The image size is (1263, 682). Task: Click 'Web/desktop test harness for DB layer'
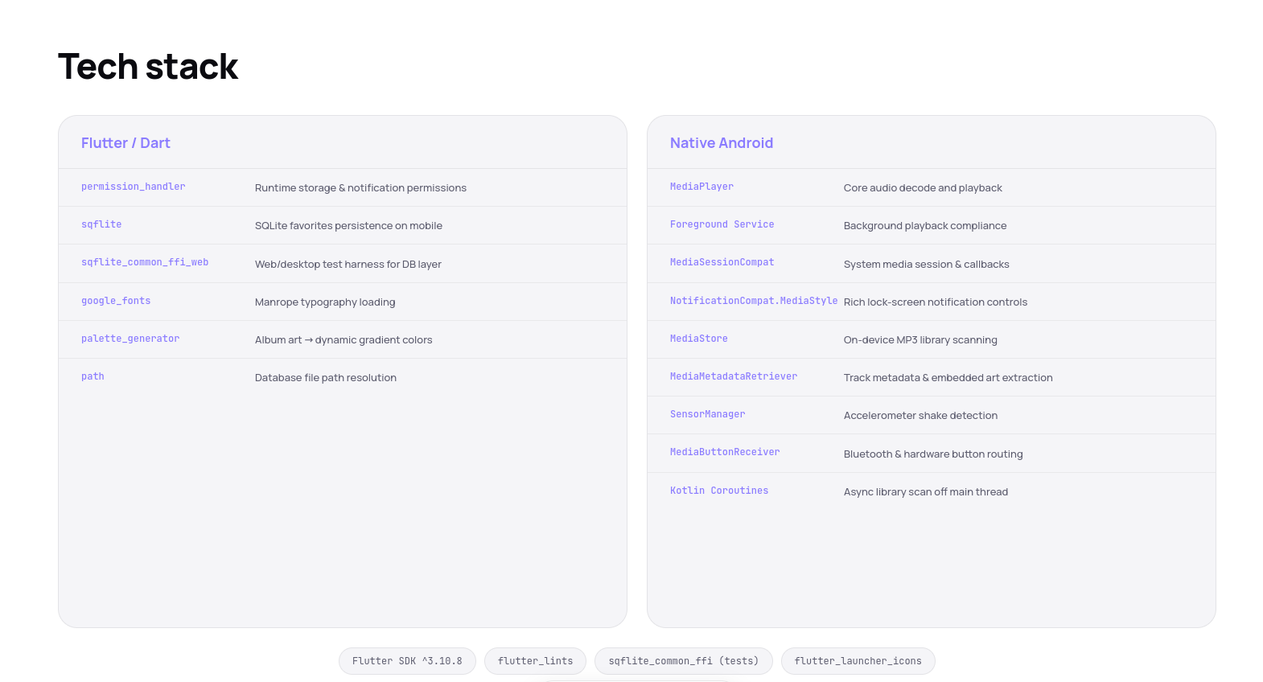pyautogui.click(x=348, y=265)
